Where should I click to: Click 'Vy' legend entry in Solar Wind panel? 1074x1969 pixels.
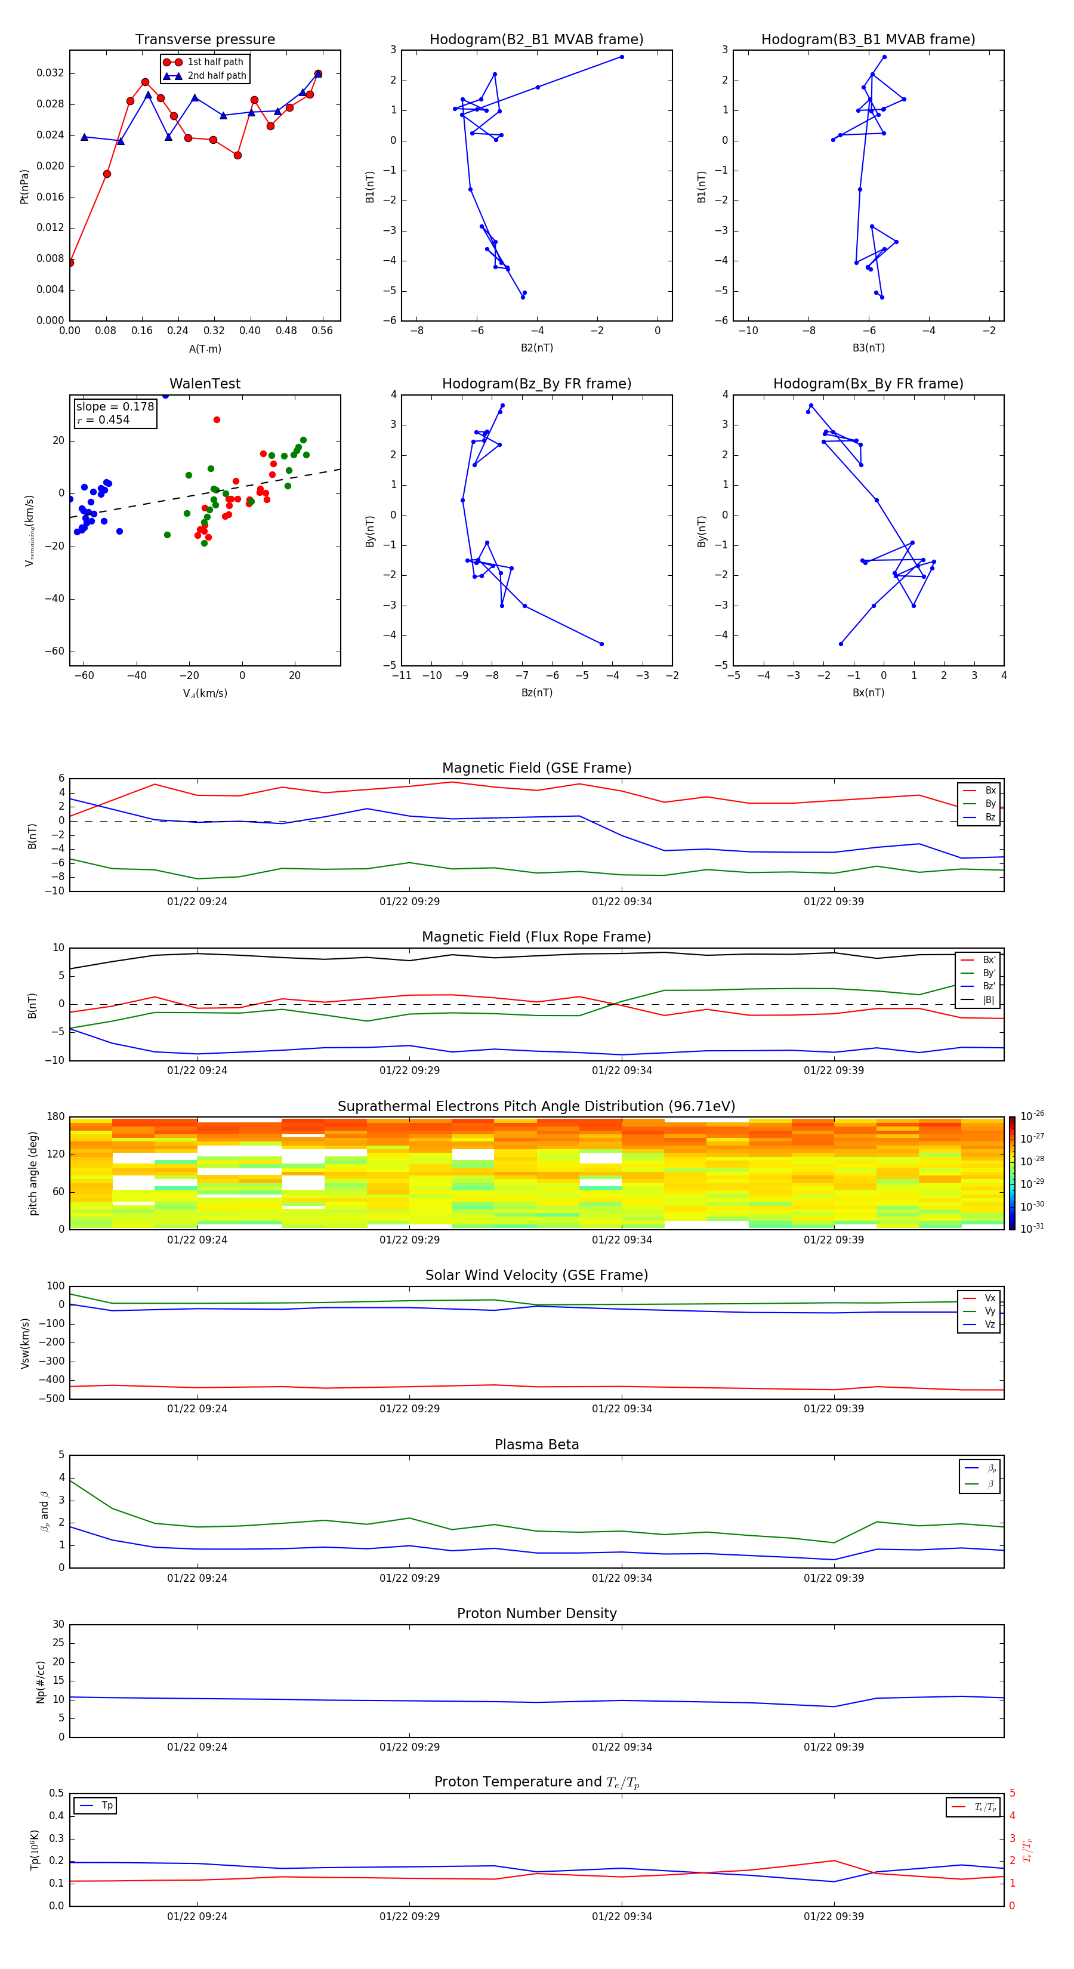979,1311
